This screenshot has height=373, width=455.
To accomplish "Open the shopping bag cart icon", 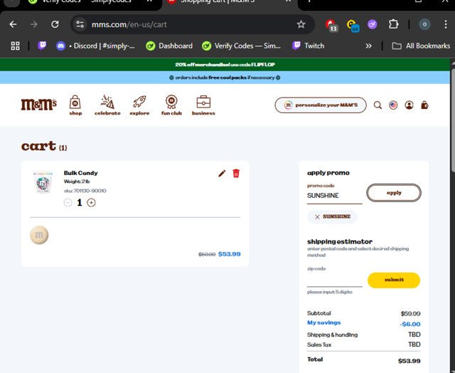I will tap(424, 105).
